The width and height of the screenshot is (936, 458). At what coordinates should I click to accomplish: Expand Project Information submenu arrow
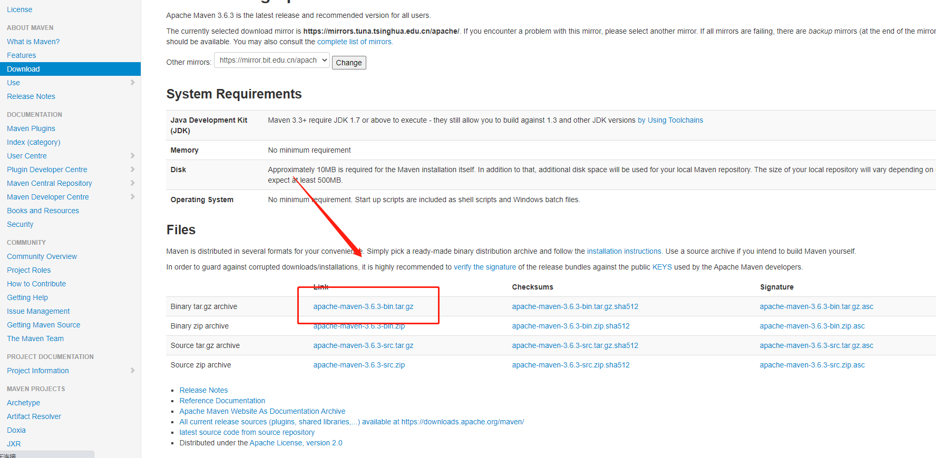[x=132, y=371]
